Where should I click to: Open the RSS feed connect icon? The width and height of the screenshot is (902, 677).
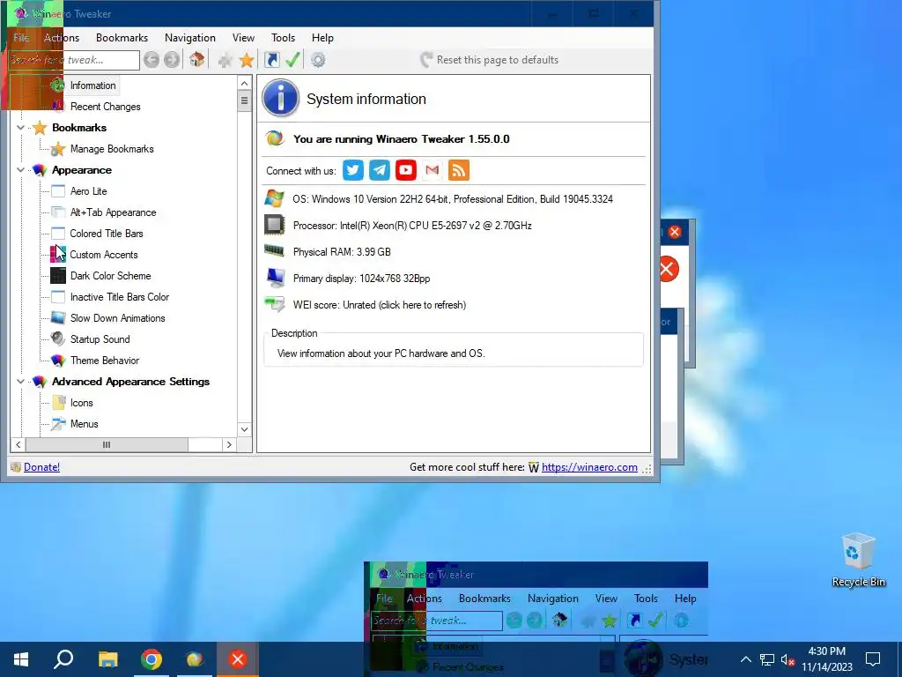458,170
